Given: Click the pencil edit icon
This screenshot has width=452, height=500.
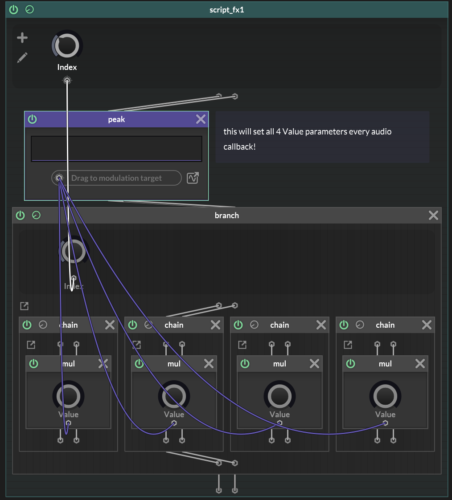Looking at the screenshot, I should (22, 57).
